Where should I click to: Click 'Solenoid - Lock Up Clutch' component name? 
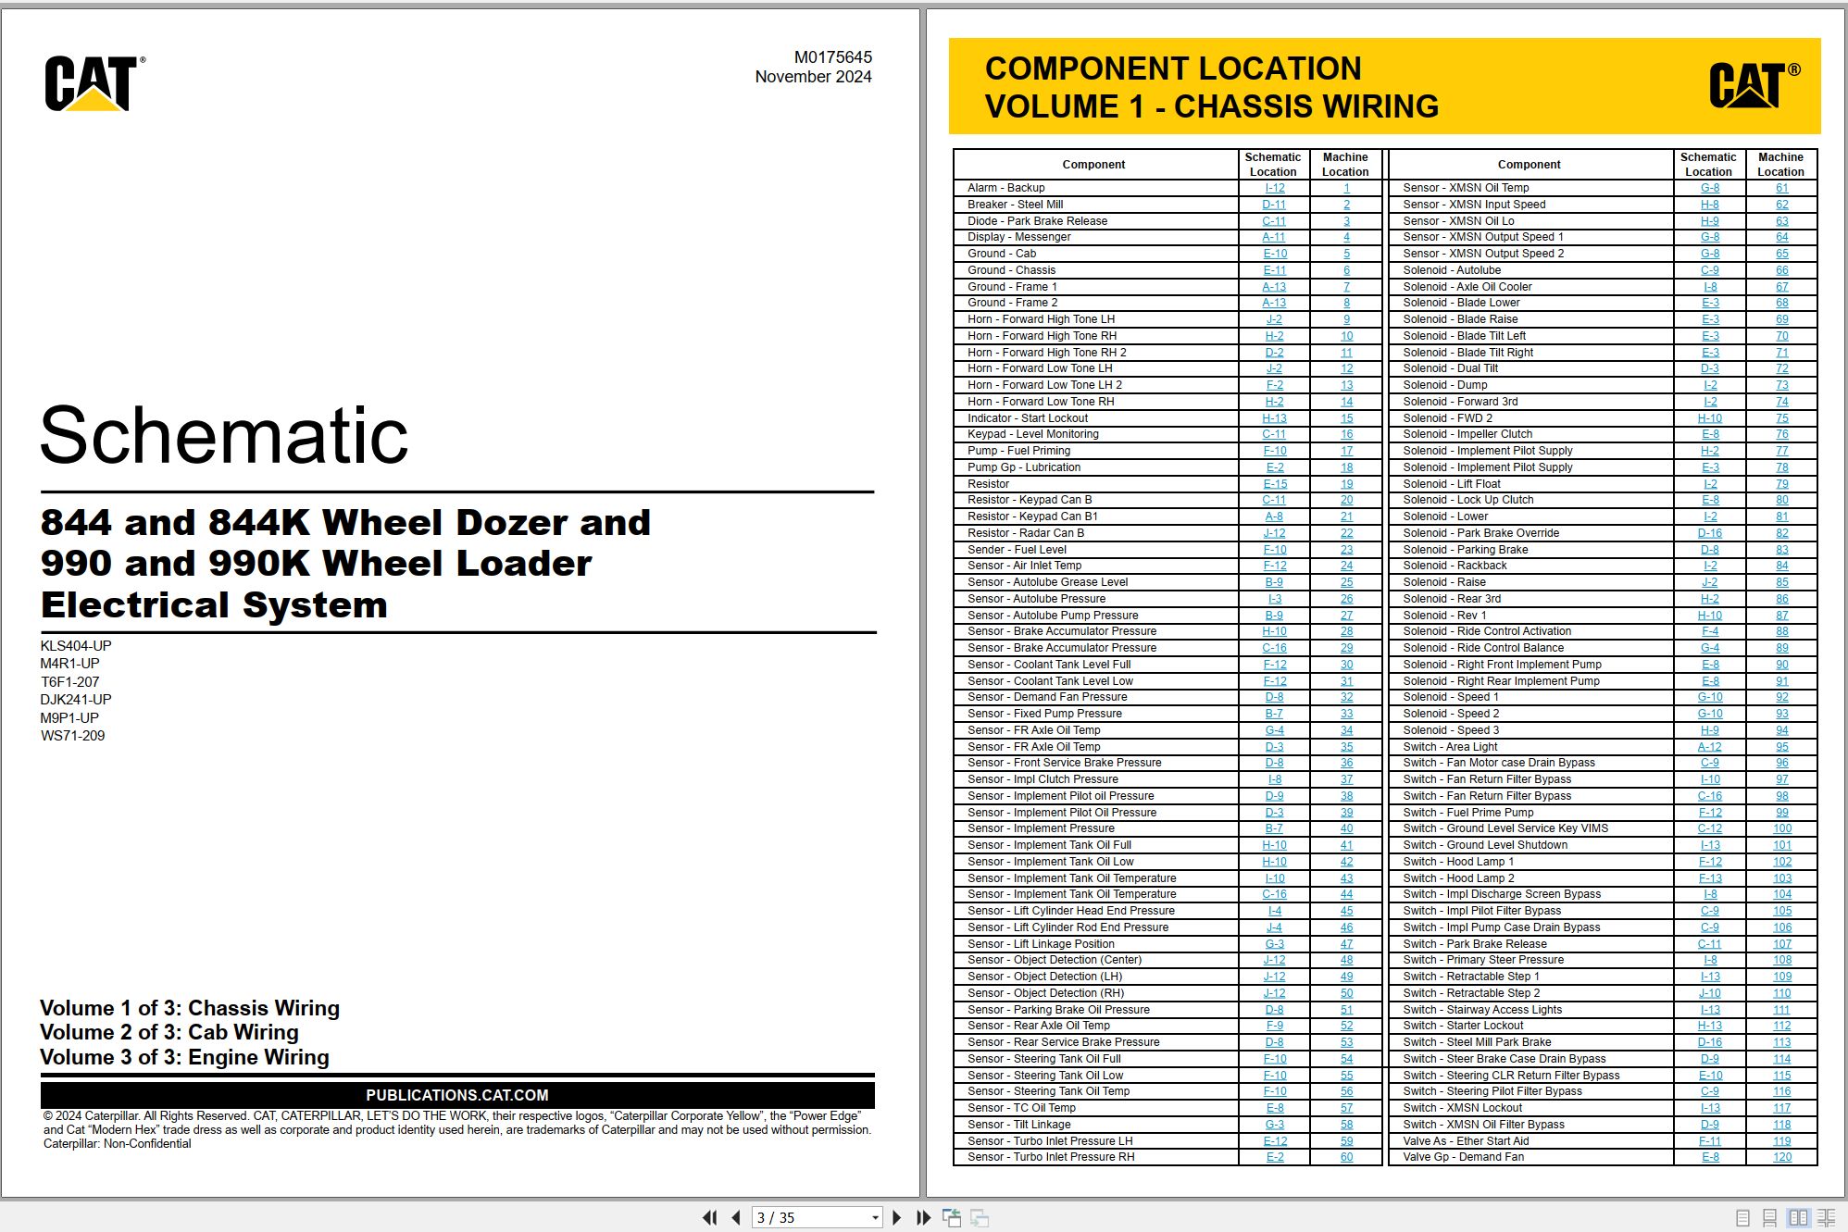(1467, 500)
